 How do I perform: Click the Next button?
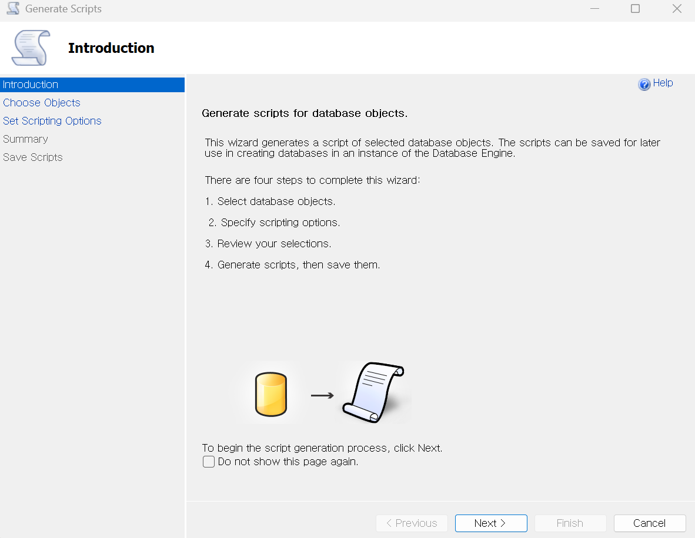[x=491, y=523]
